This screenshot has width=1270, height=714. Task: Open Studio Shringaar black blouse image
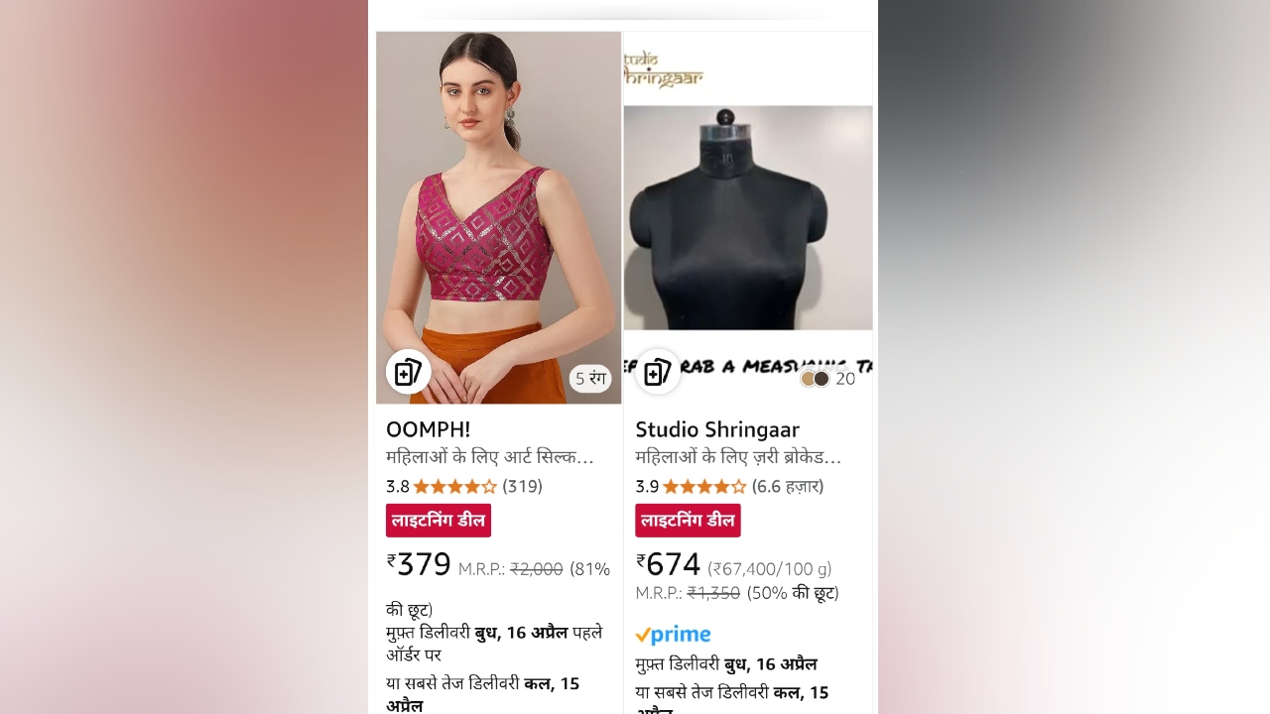(x=748, y=217)
